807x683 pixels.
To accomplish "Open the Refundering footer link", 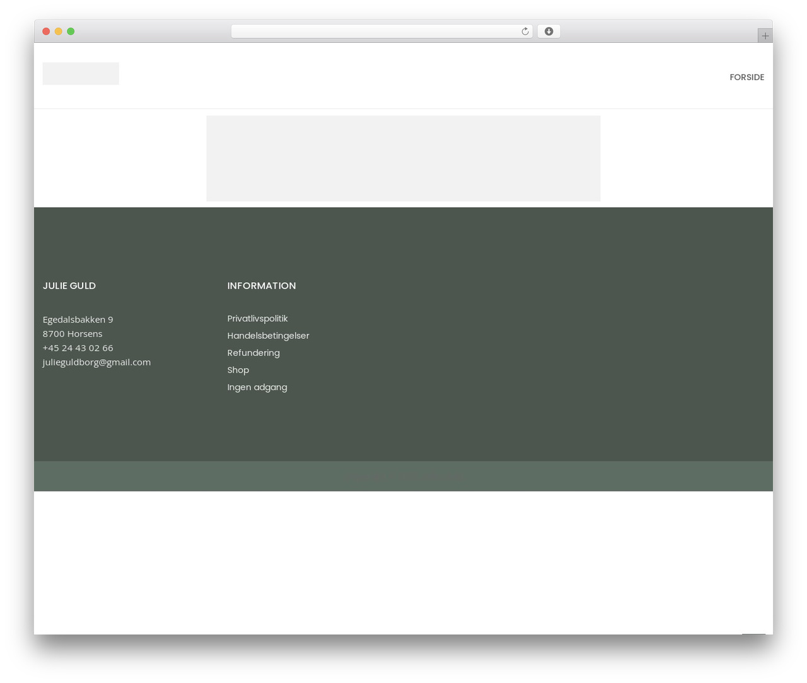I will click(x=253, y=352).
